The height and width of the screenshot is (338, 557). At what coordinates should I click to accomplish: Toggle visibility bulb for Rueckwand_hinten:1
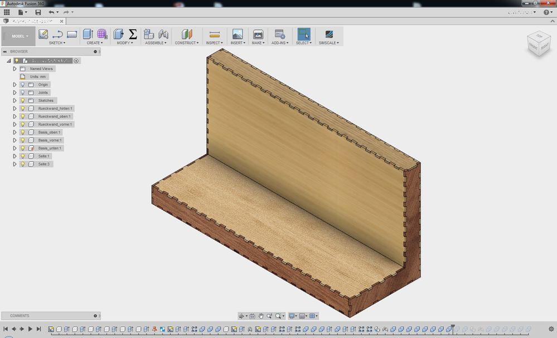23,109
